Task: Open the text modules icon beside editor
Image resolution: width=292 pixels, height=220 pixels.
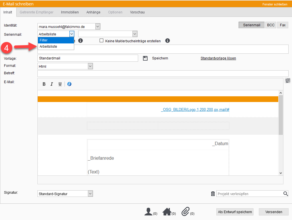Action: click(x=287, y=81)
